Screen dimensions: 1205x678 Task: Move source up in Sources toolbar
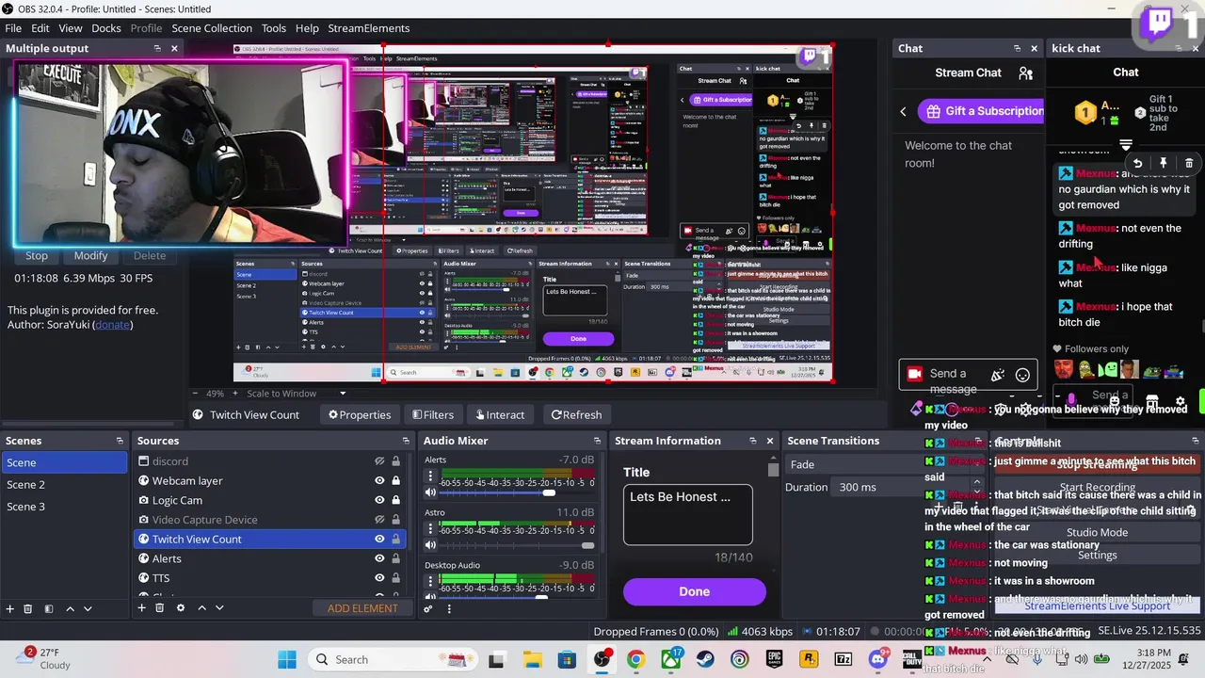coord(201,608)
